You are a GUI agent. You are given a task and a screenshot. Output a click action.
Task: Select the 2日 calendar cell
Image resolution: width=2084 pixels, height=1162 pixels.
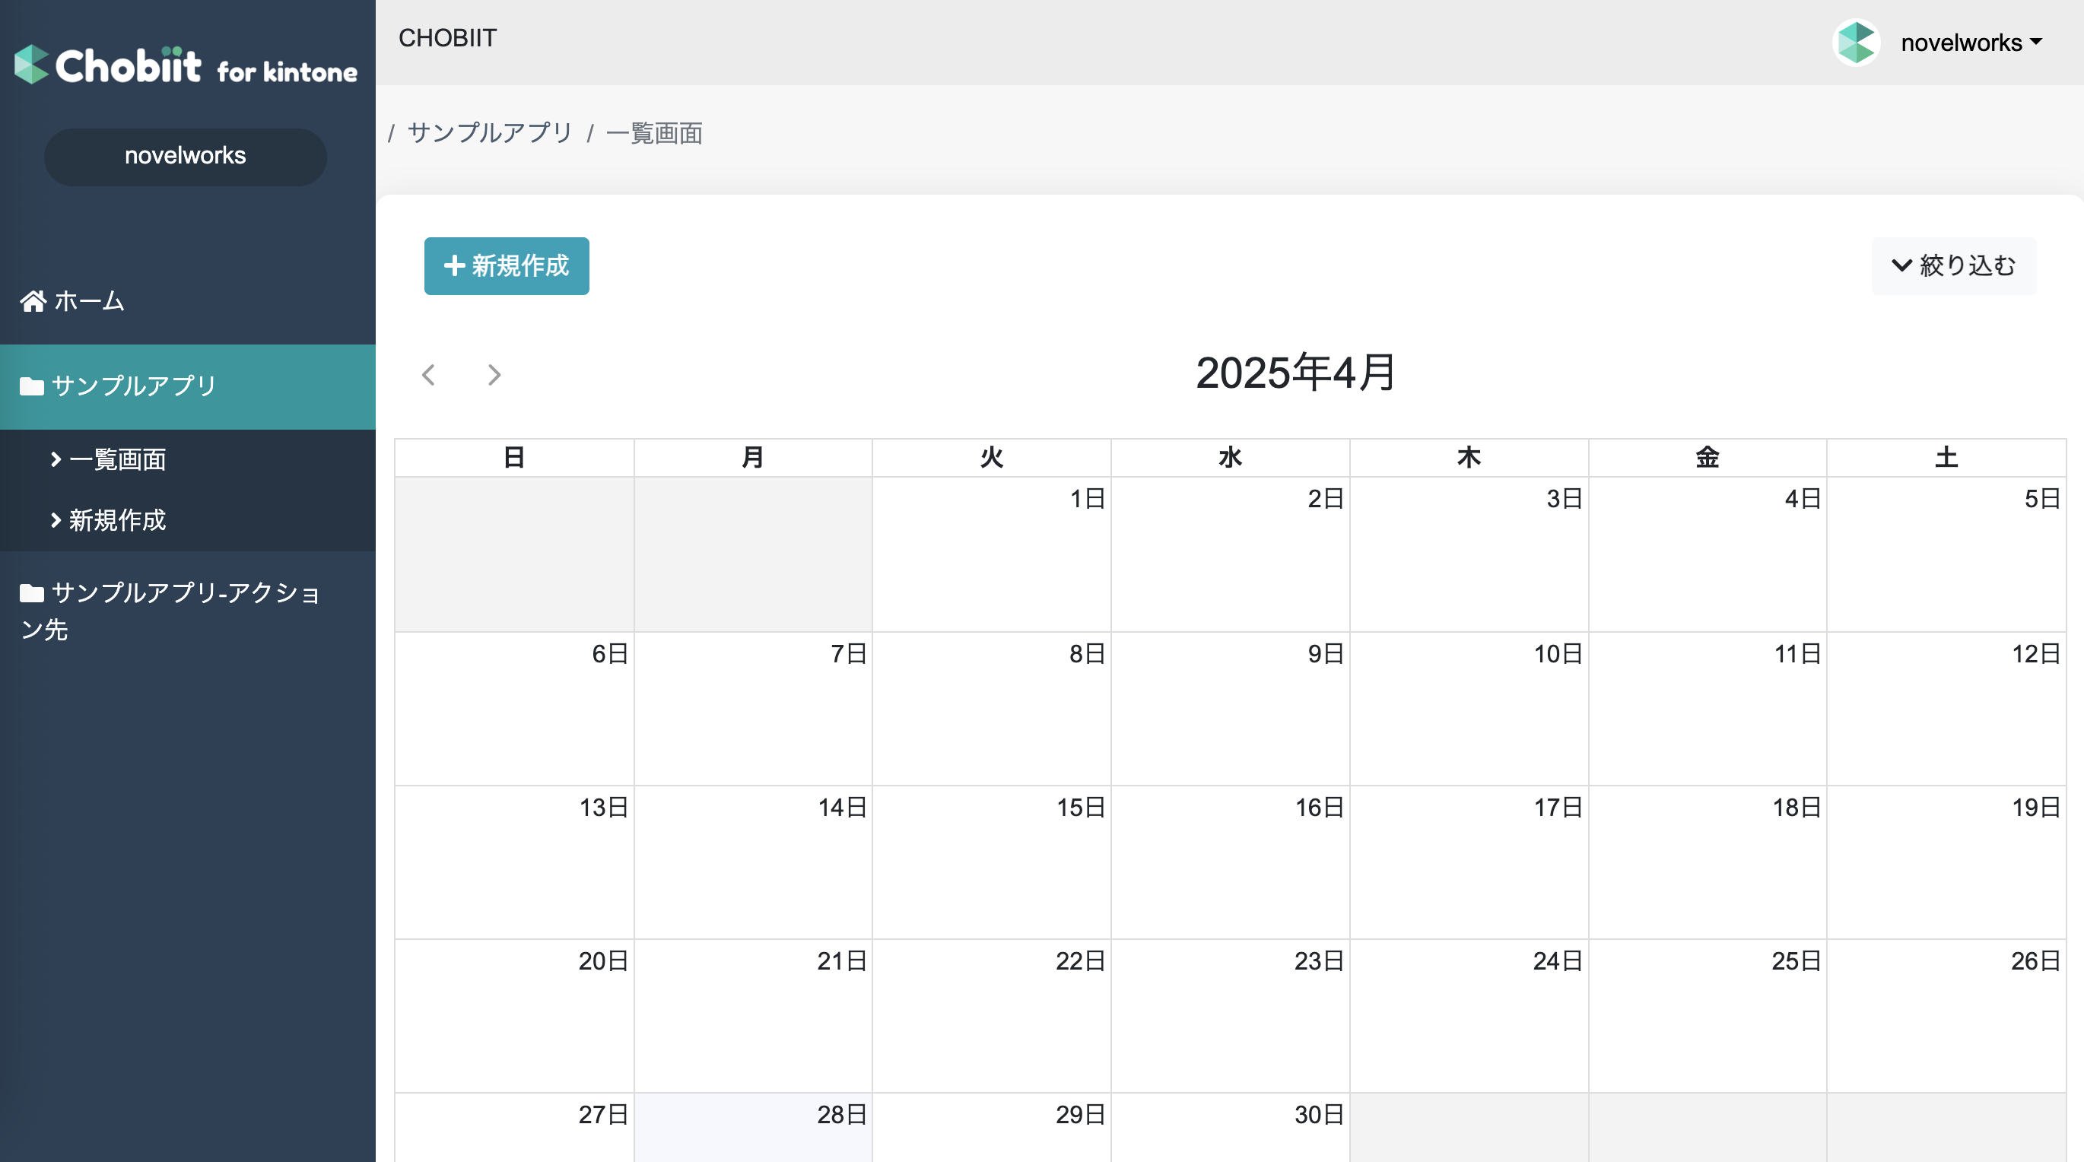click(1231, 554)
